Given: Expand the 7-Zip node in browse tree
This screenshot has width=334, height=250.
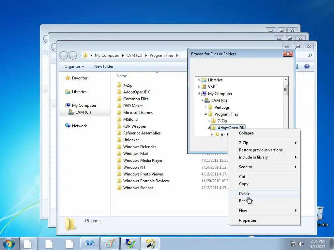Looking at the screenshot, I should [209, 121].
